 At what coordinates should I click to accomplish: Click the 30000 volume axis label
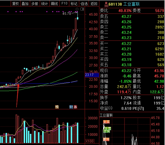click(x=93, y=118)
